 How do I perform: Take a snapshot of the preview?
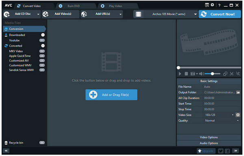(193, 74)
